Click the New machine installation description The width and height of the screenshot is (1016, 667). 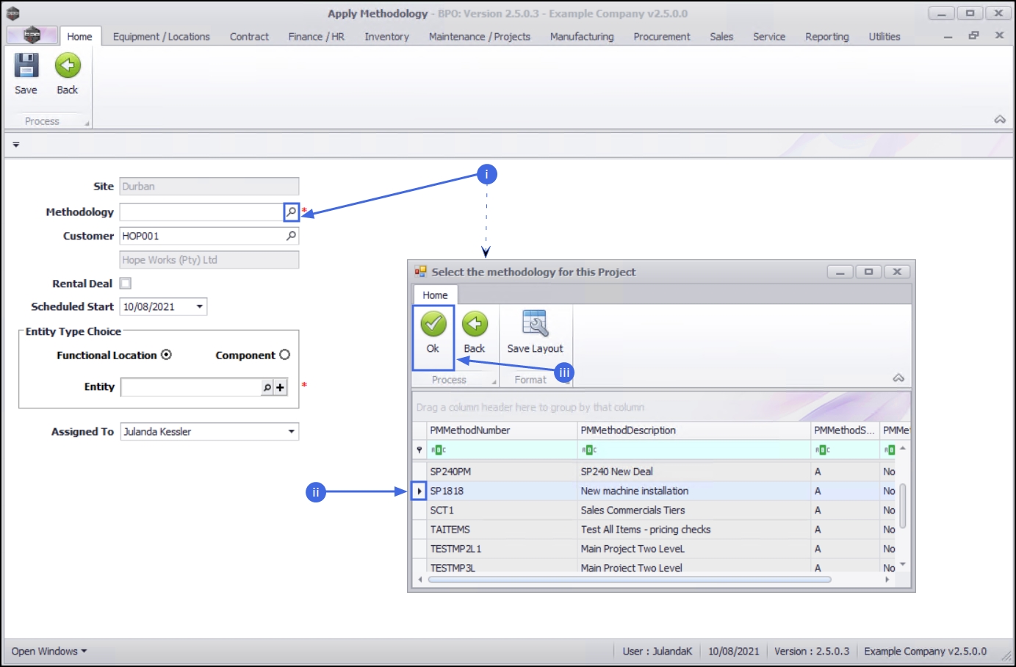[x=635, y=491]
